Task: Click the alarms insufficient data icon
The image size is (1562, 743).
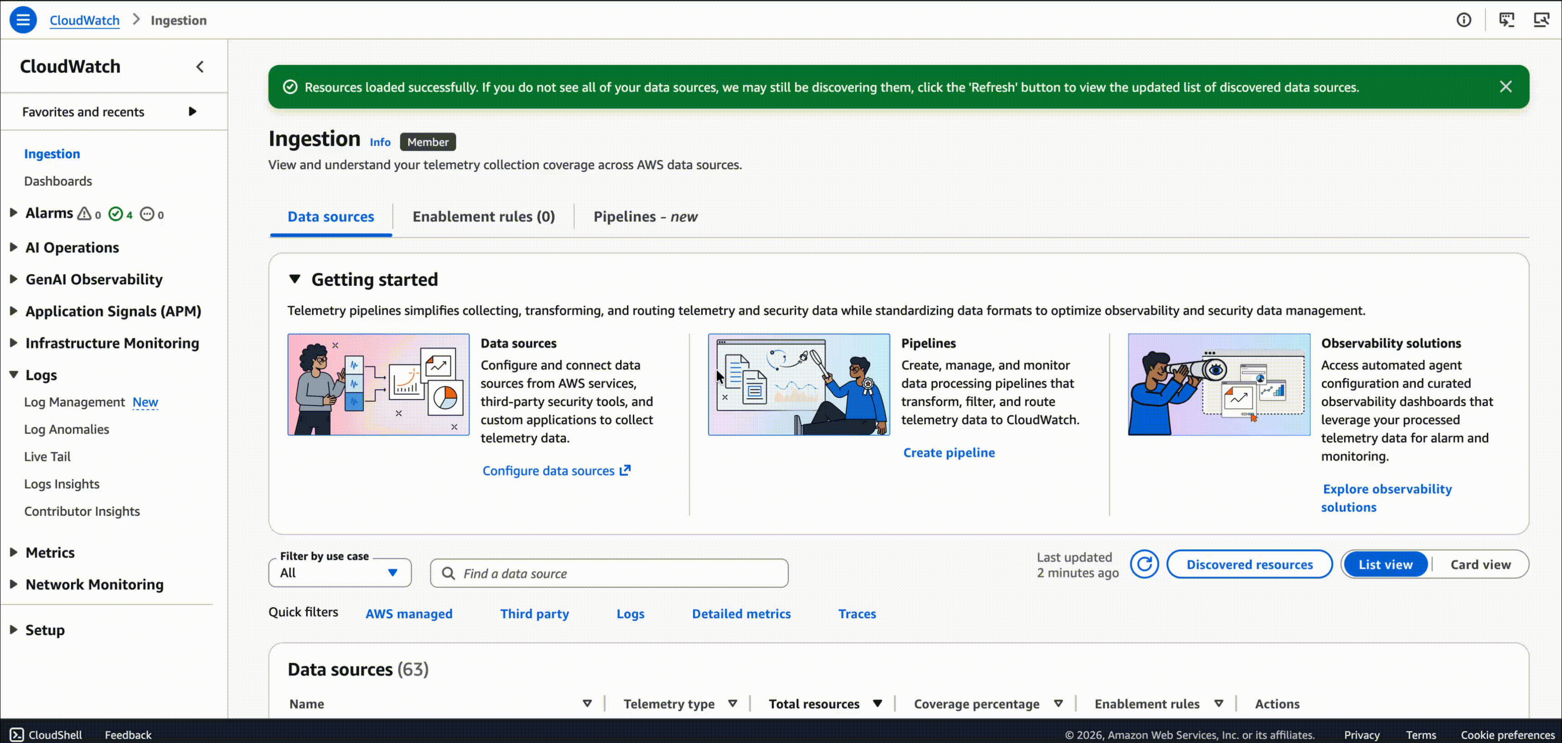Action: (147, 213)
